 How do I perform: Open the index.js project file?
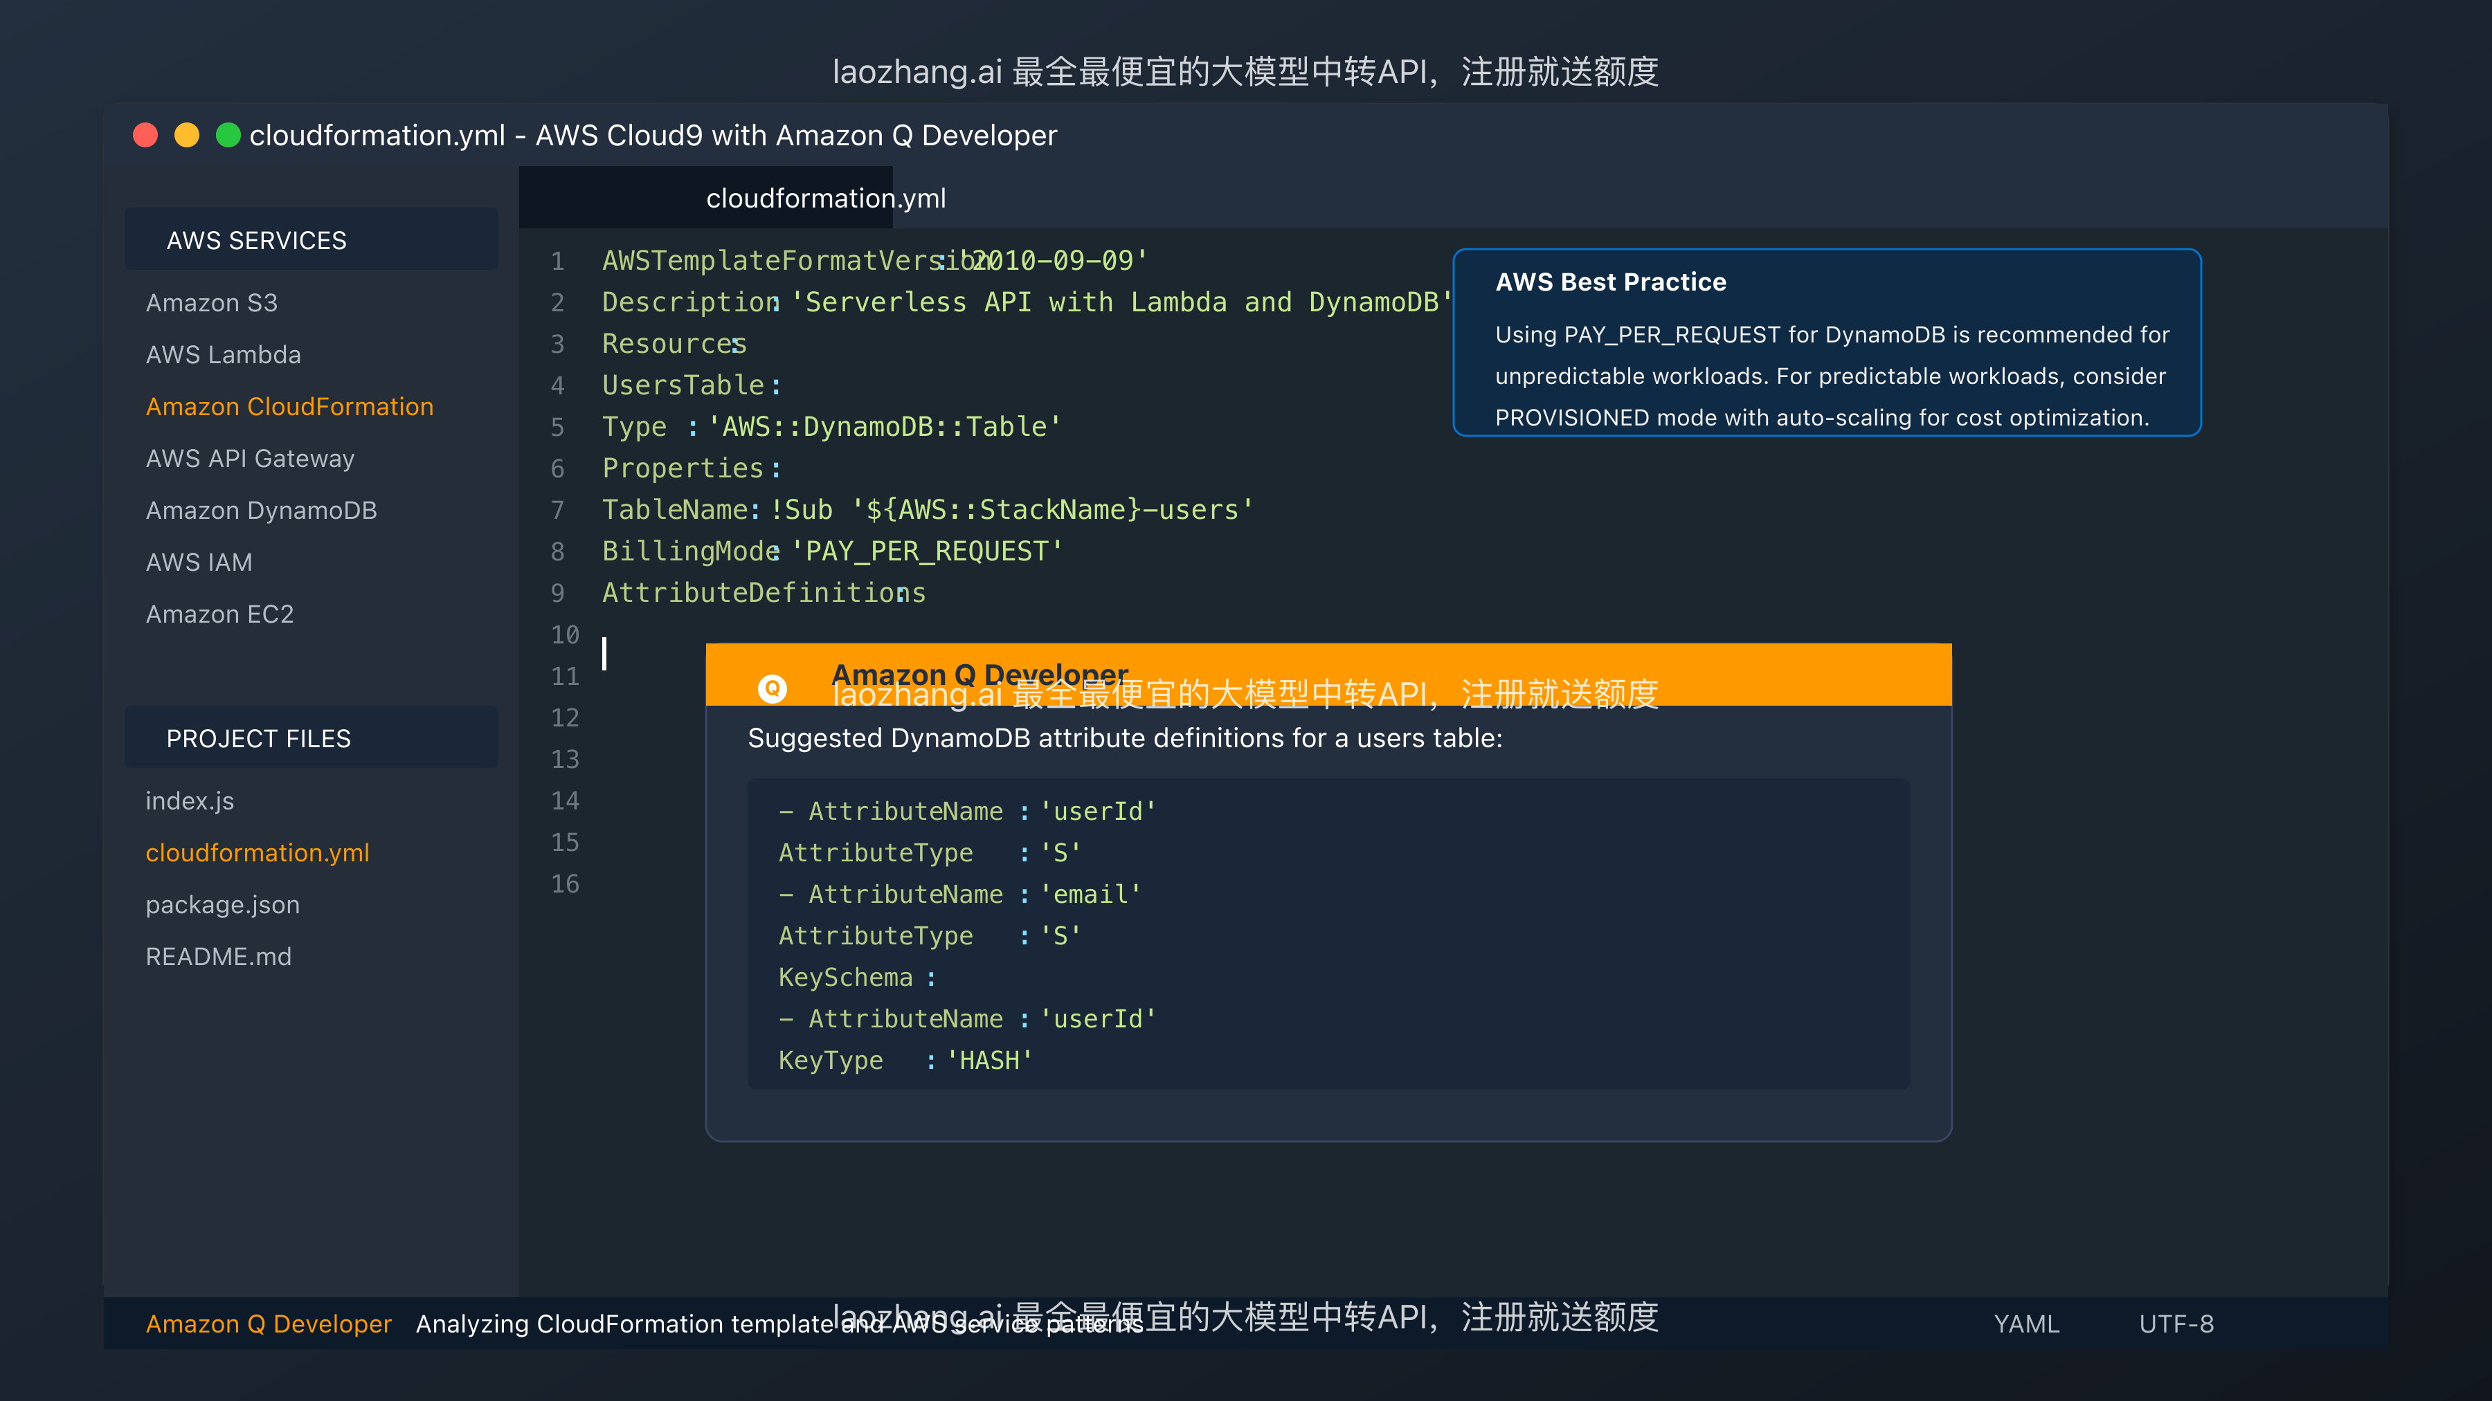pos(190,800)
